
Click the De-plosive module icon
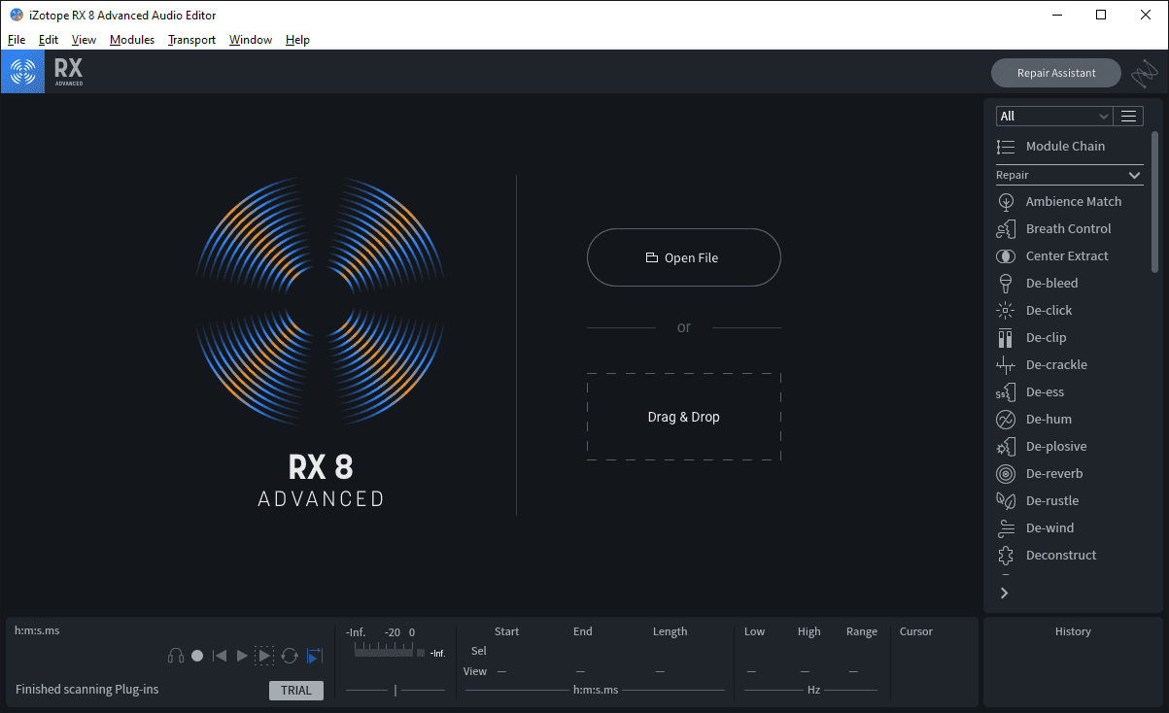point(1006,446)
